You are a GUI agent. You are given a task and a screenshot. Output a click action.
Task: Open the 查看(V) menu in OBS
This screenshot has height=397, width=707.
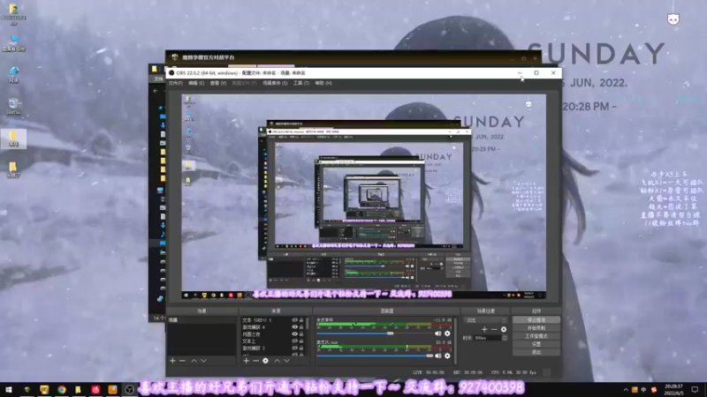pos(218,83)
